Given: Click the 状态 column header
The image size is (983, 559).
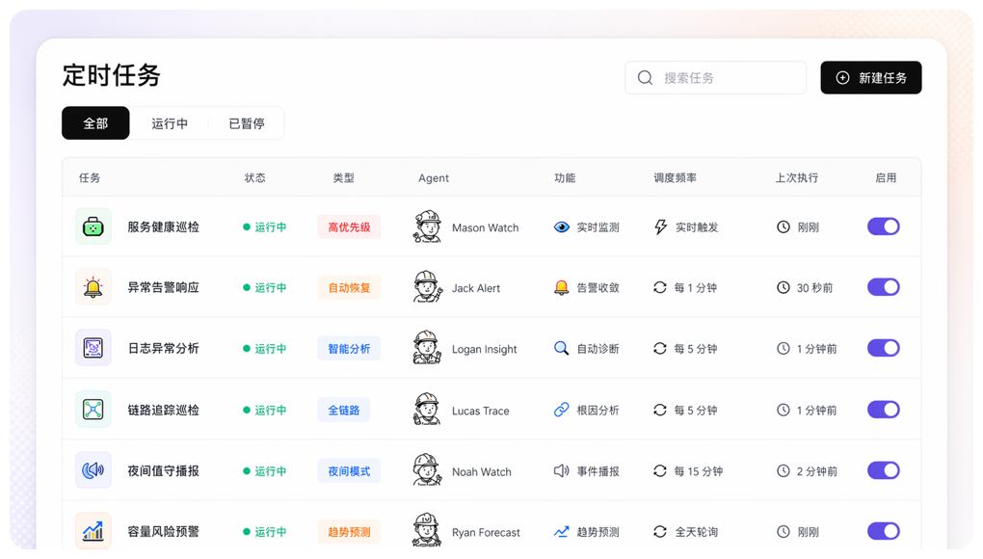Looking at the screenshot, I should pyautogui.click(x=254, y=178).
